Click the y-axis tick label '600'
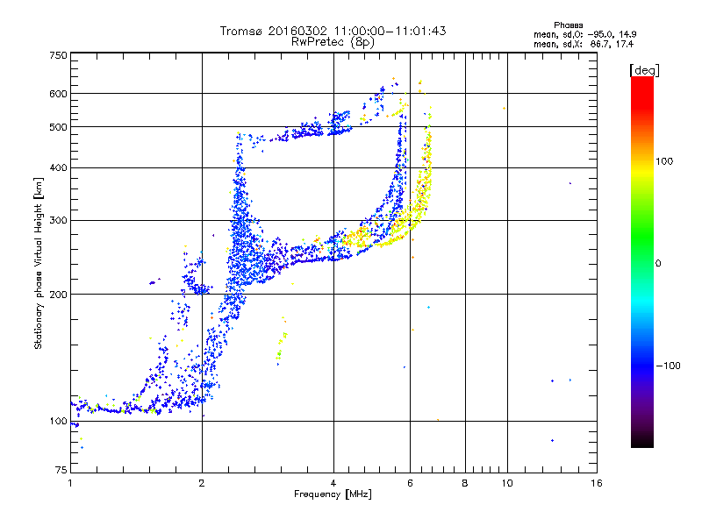702x526 pixels. (x=59, y=94)
